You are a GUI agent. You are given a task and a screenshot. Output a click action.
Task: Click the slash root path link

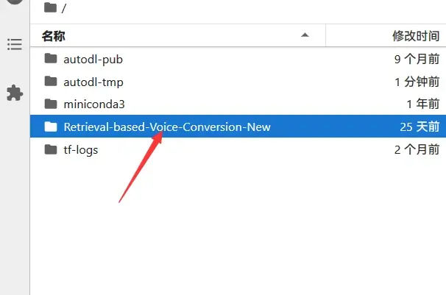[x=64, y=8]
